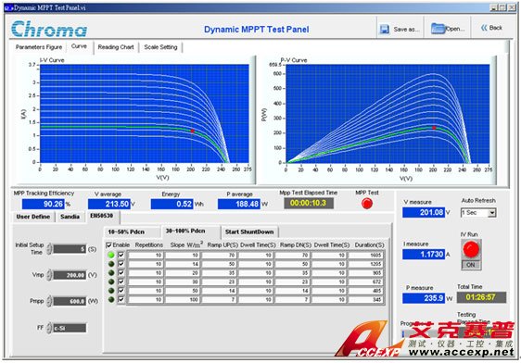This screenshot has width=521, height=363.
Task: Select the Start ShuntDown tab button
Action: 249,232
